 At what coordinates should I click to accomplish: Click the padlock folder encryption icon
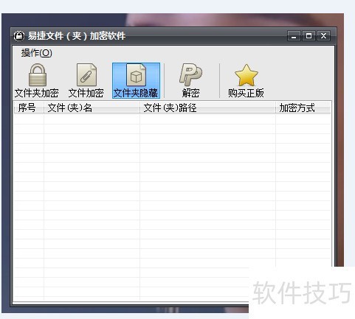(38, 75)
